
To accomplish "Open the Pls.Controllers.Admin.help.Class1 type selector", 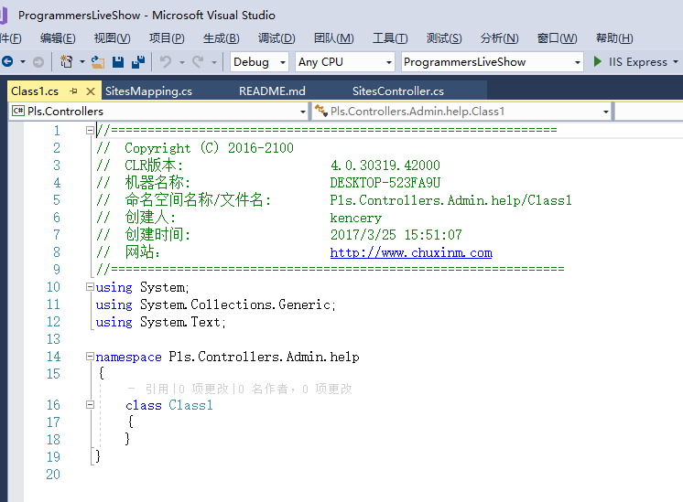I will point(461,112).
